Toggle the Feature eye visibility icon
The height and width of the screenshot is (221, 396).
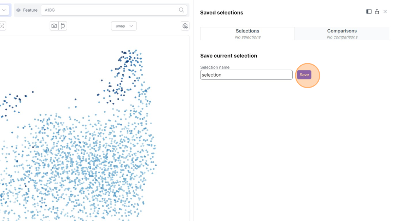coord(19,10)
